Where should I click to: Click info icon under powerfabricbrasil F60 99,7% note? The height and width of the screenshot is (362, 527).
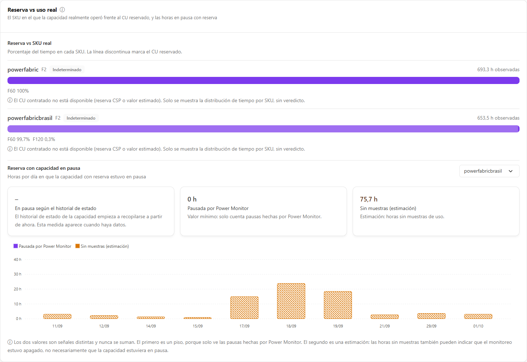(10, 149)
